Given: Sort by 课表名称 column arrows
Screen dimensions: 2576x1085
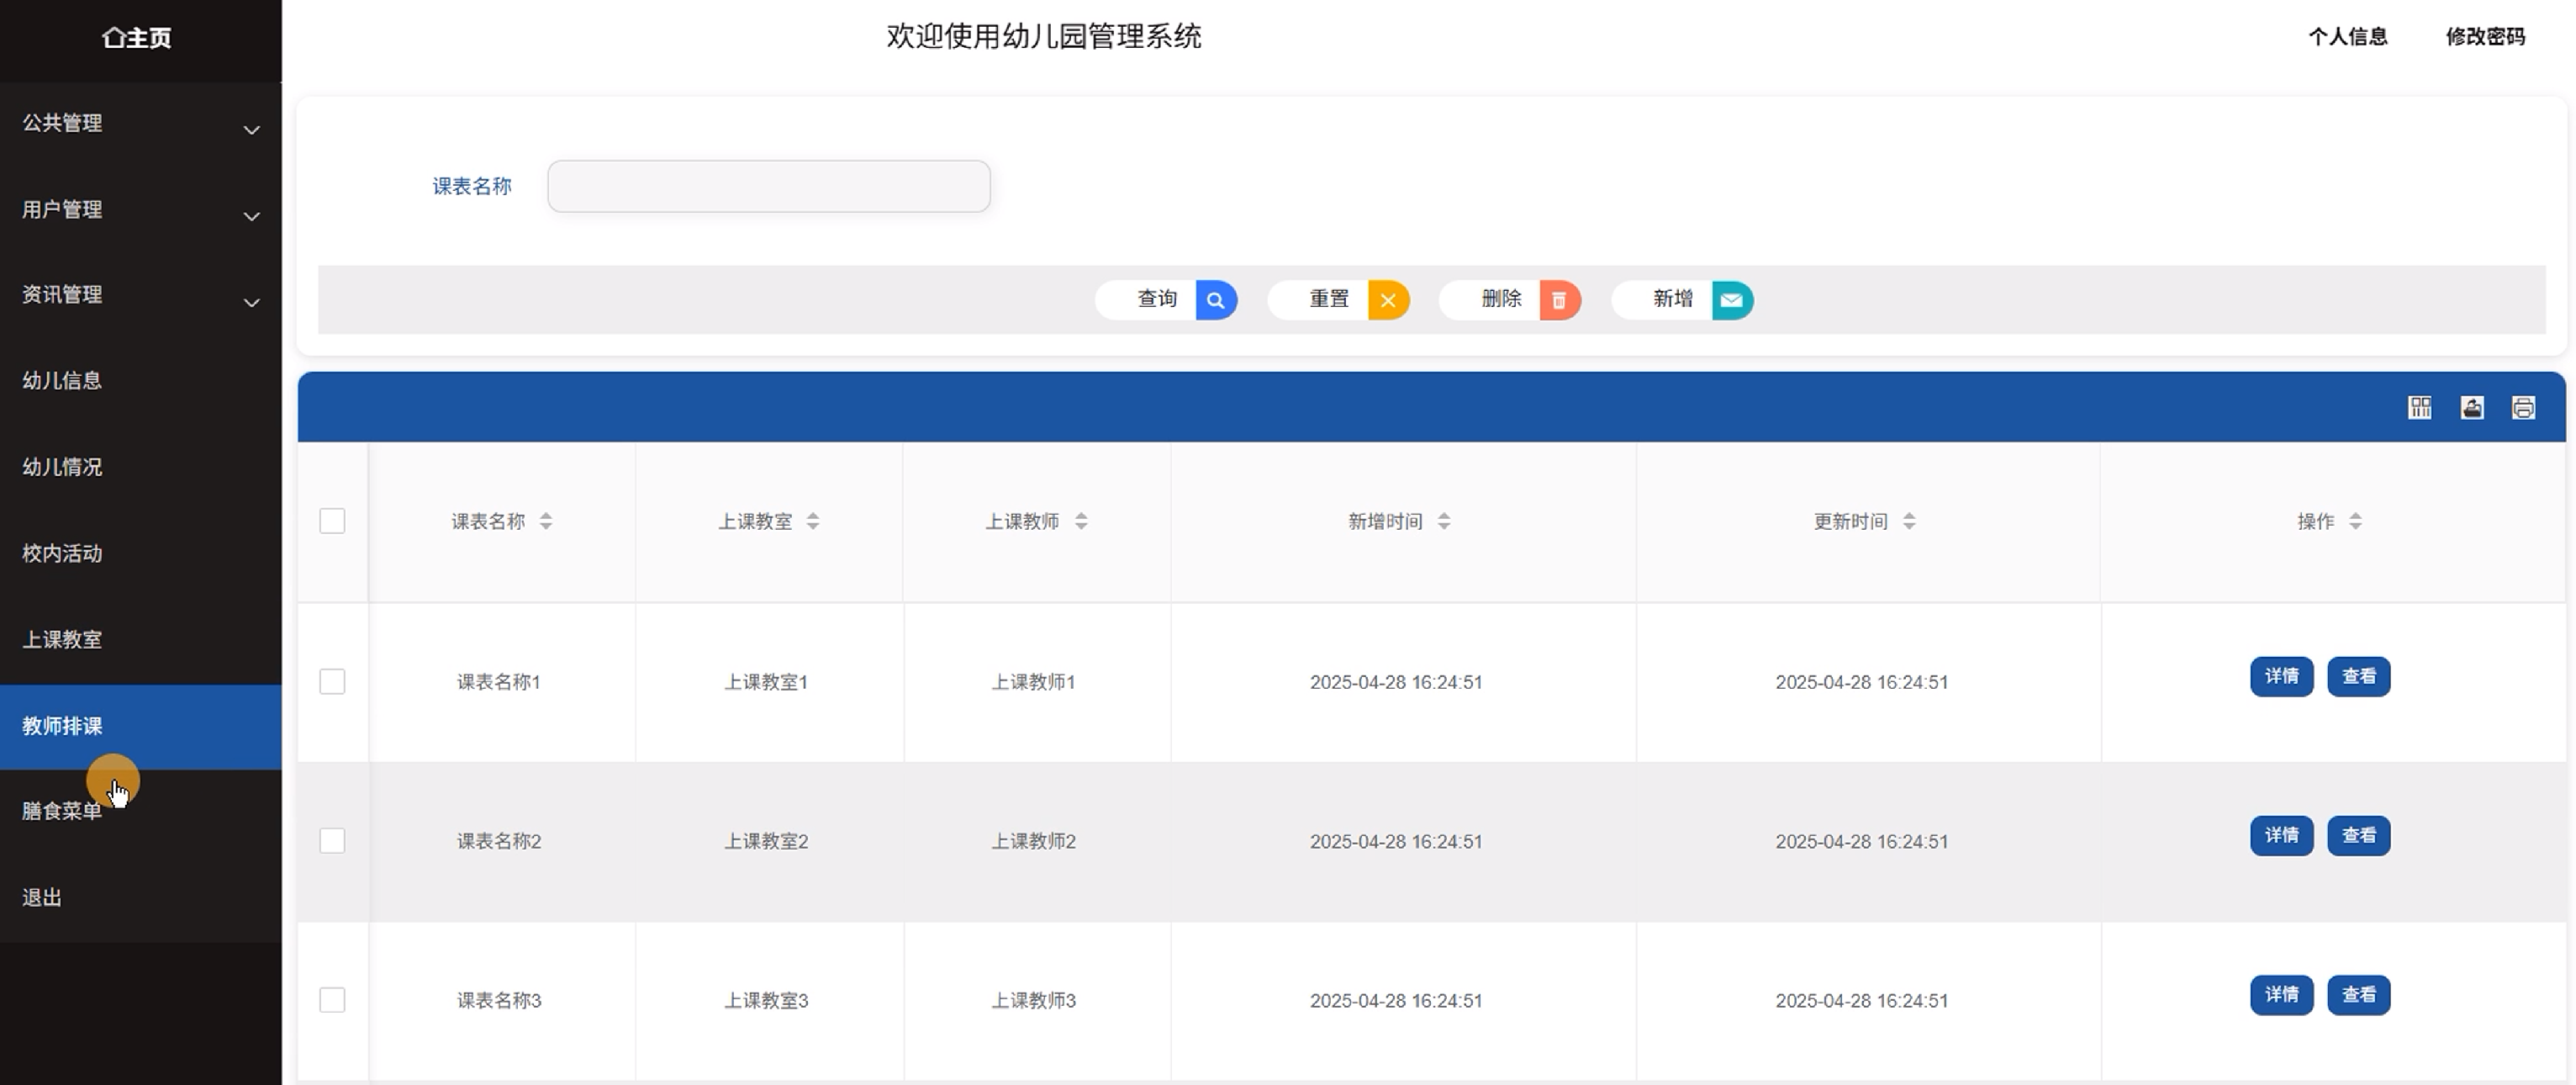Looking at the screenshot, I should (x=546, y=521).
